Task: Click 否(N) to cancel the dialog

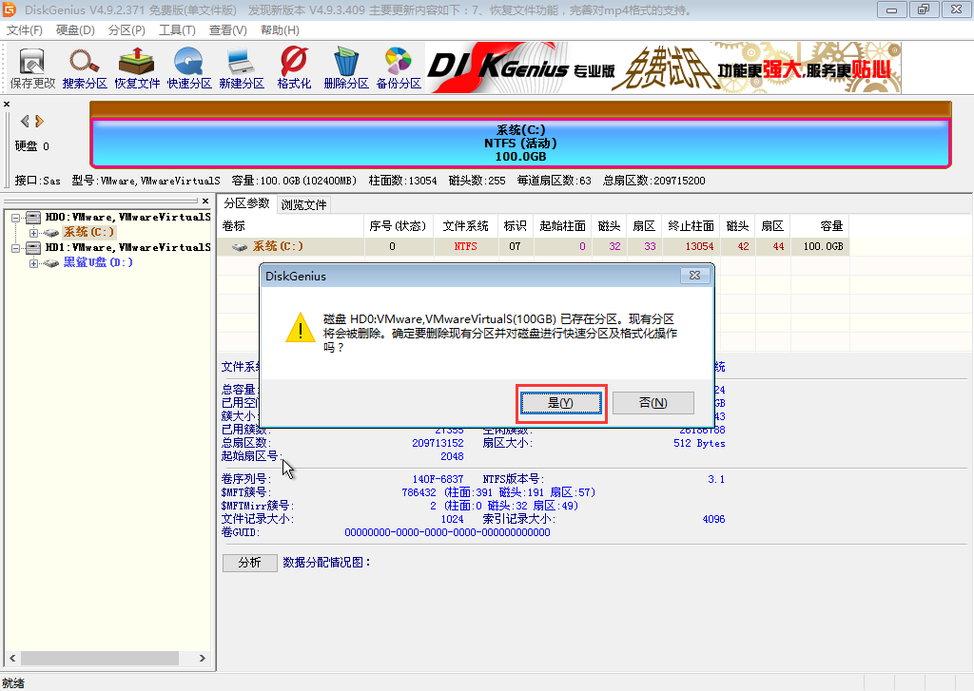Action: (653, 403)
